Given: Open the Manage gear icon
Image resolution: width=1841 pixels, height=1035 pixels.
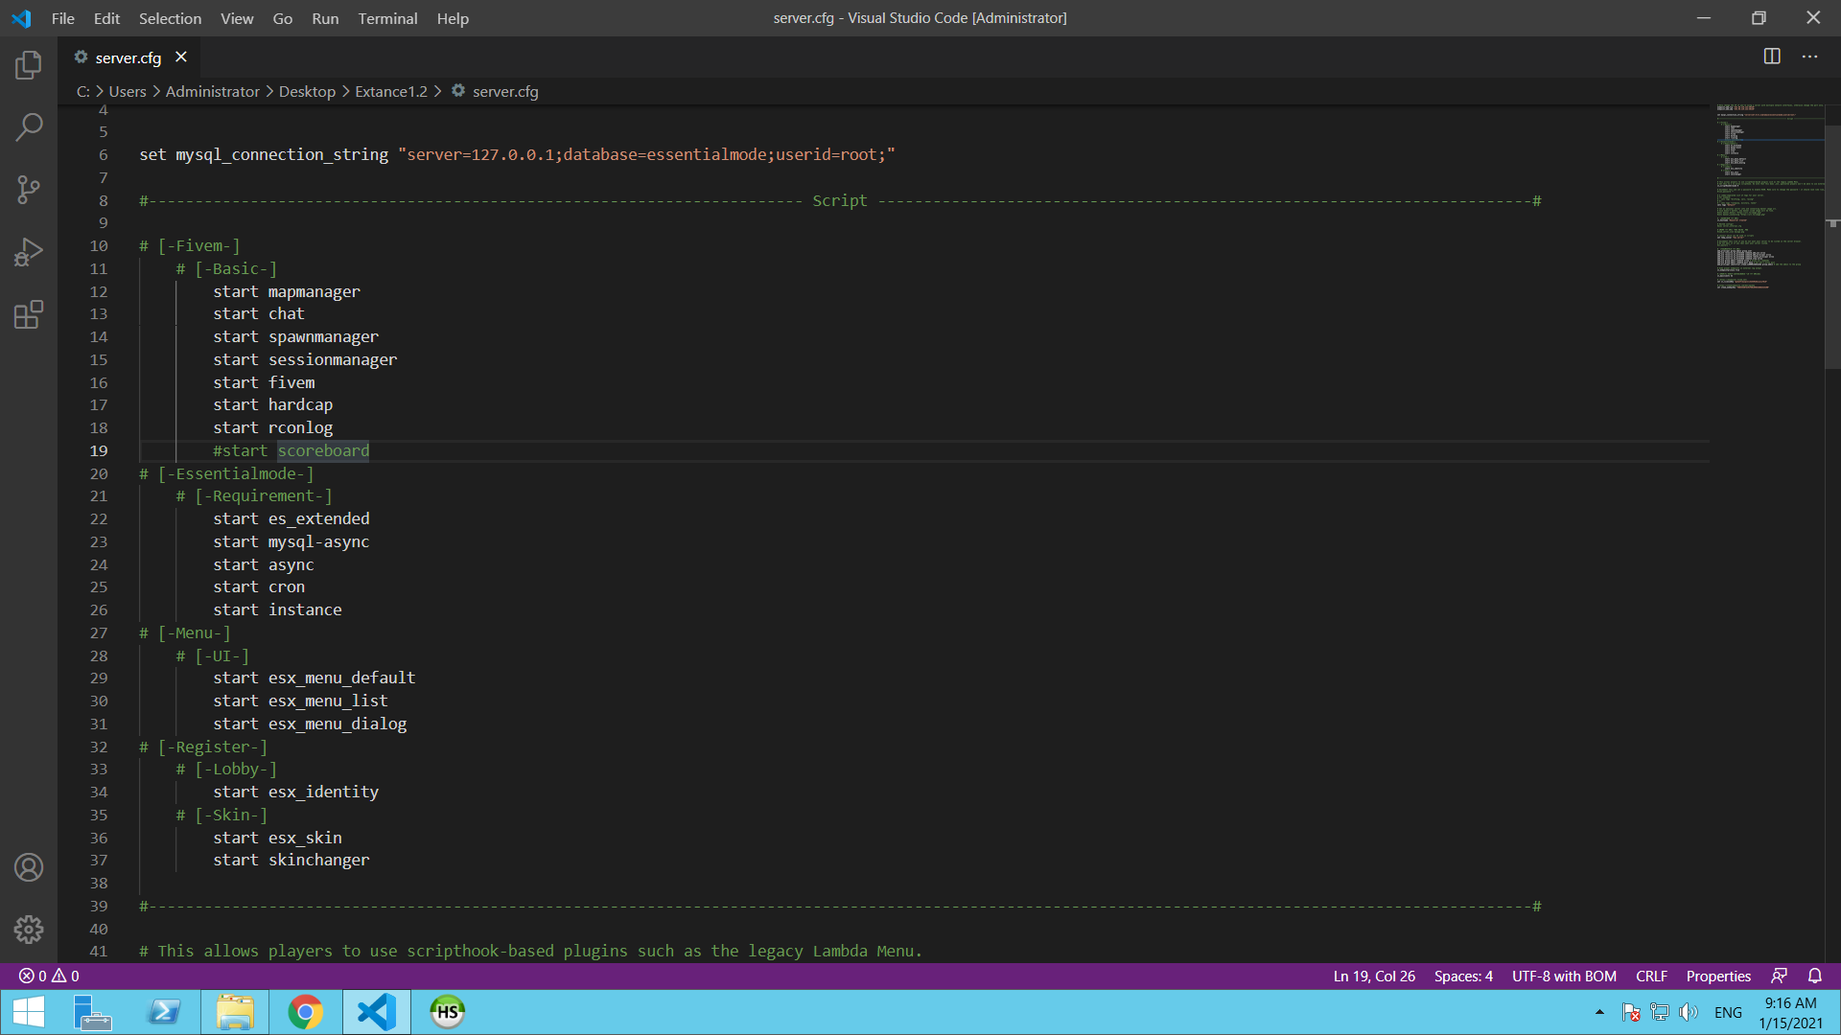Looking at the screenshot, I should coord(29,929).
